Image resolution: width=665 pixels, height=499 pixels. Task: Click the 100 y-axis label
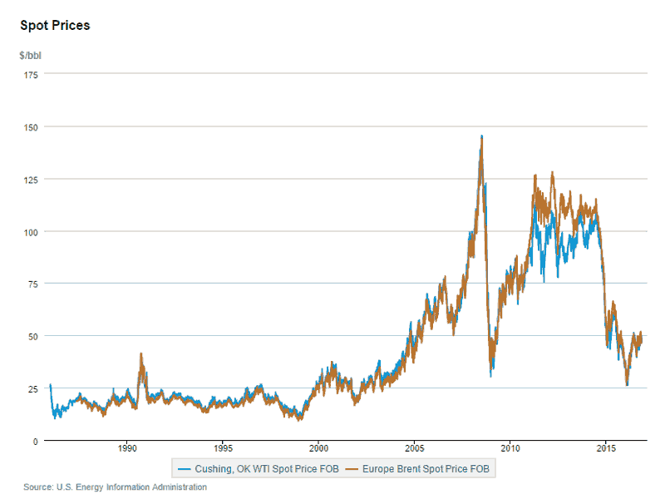(31, 233)
